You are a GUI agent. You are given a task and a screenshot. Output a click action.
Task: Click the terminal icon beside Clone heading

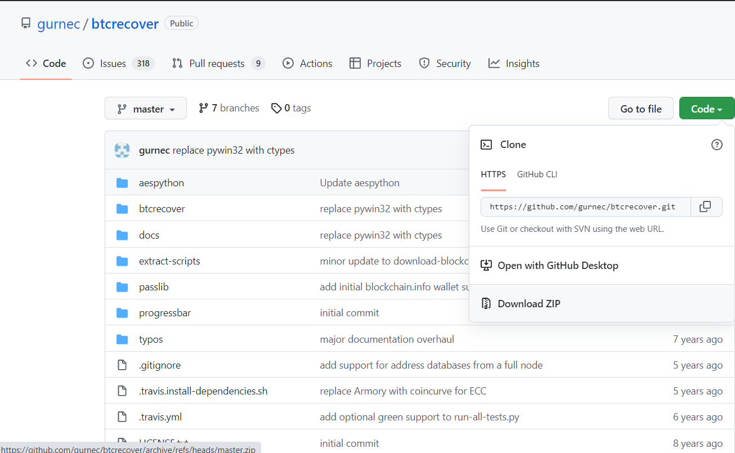point(486,145)
